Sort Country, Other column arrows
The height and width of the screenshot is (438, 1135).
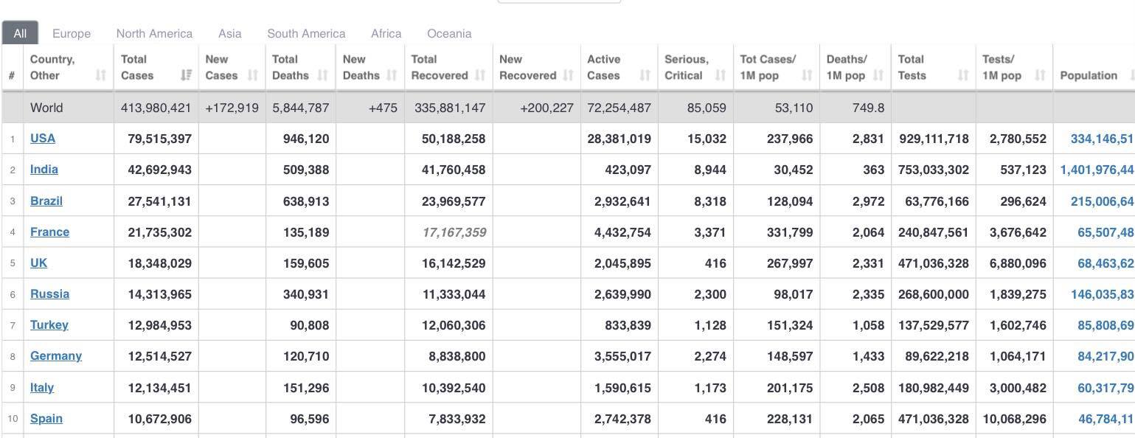point(101,75)
